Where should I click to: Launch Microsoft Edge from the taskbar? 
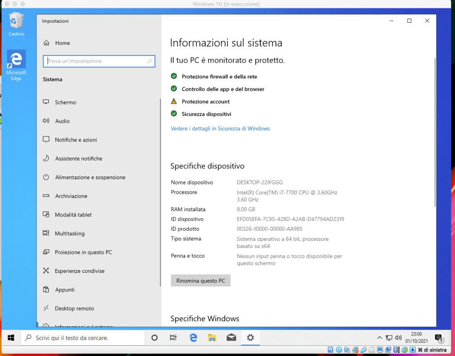[x=193, y=338]
